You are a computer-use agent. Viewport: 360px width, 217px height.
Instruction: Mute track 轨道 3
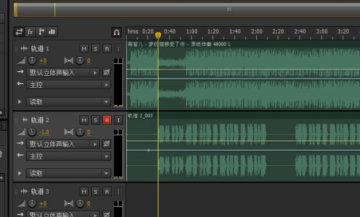(x=84, y=192)
